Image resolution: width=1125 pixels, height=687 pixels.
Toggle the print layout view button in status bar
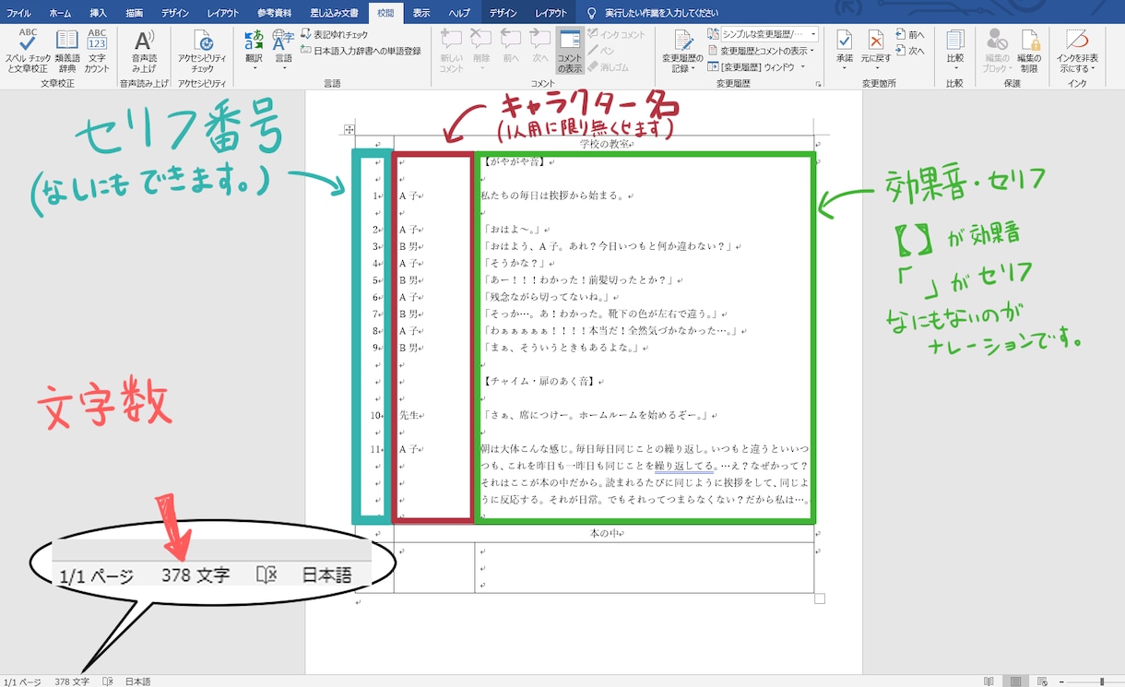1015,681
